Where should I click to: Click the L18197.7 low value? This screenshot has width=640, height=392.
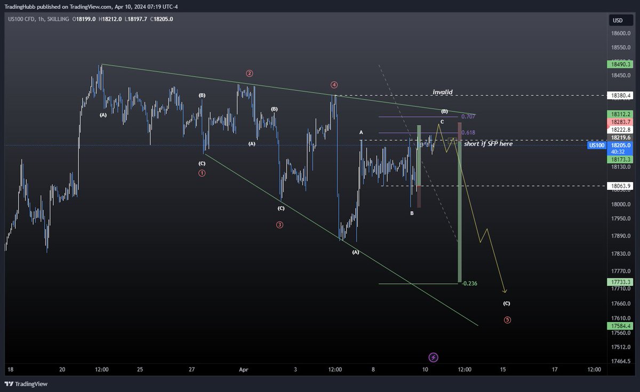click(137, 19)
